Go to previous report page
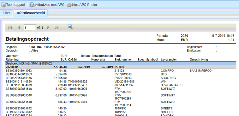 pos(19,27)
